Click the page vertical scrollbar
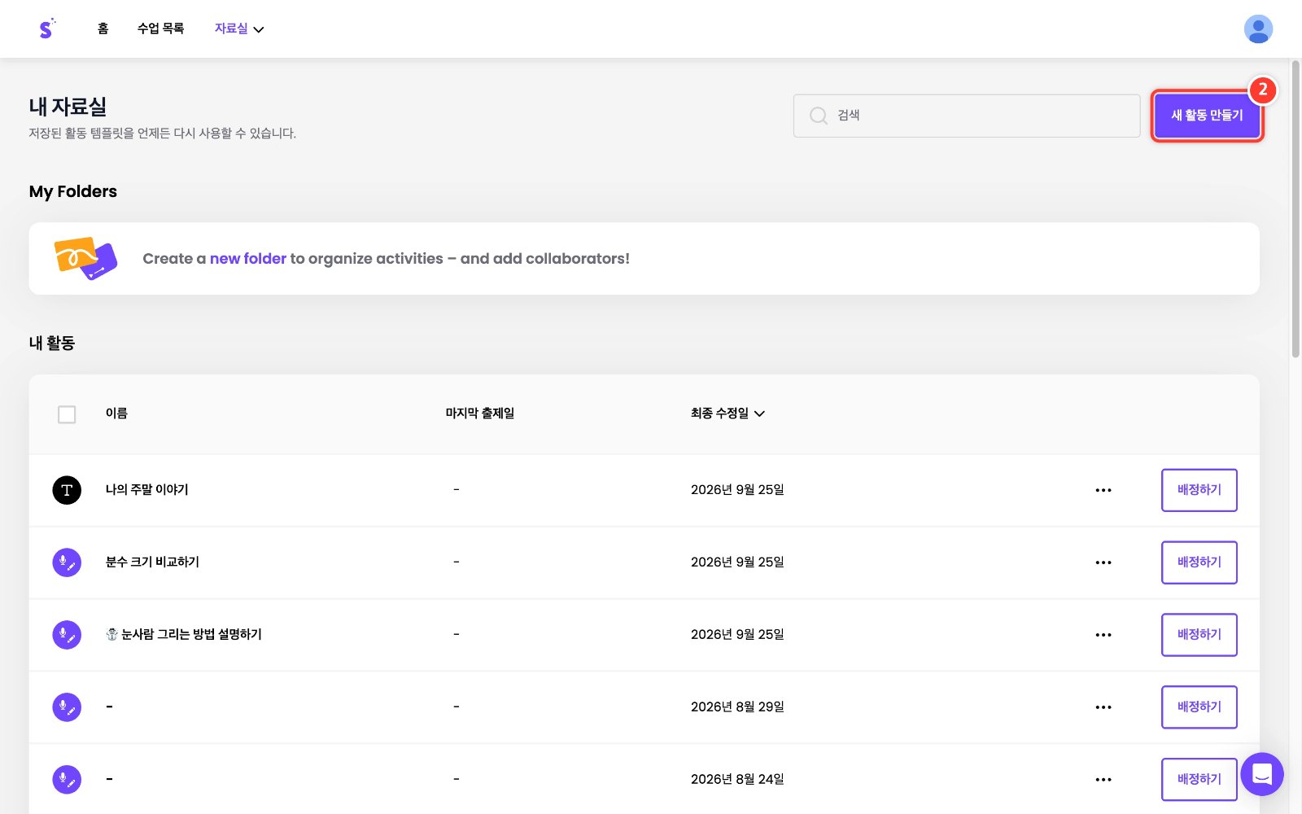This screenshot has width=1302, height=814. point(1295,208)
